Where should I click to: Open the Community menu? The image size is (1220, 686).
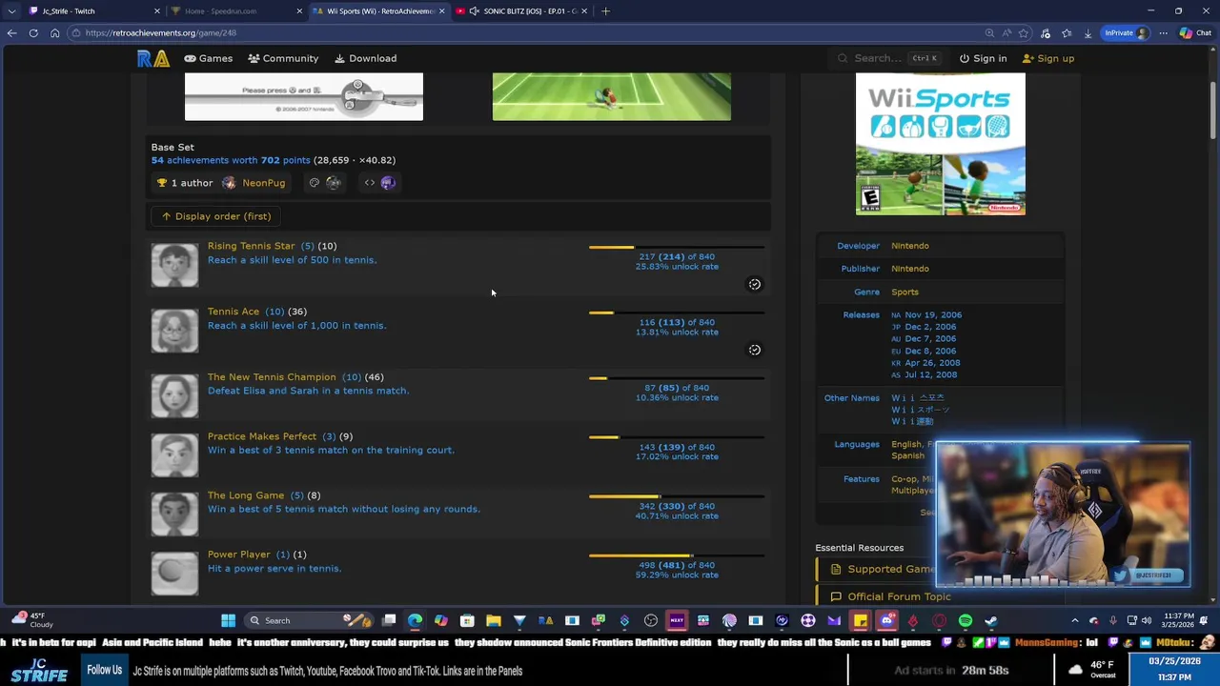pyautogui.click(x=283, y=58)
